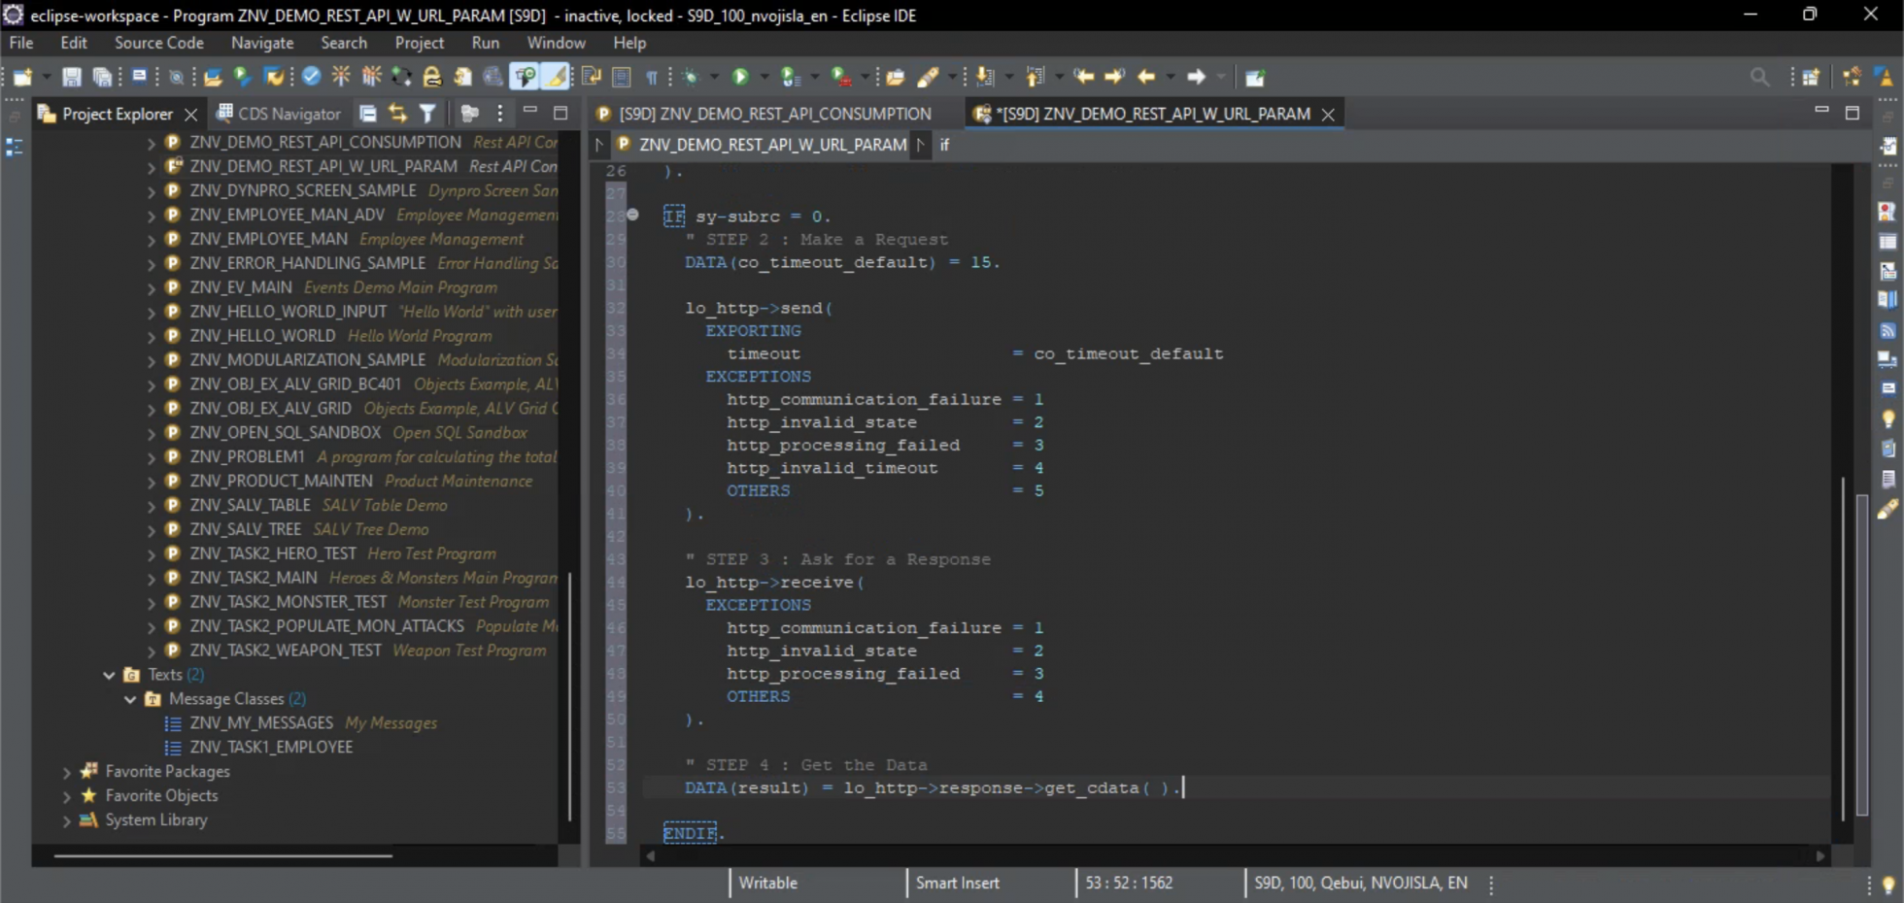Viewport: 1904px width, 903px height.
Task: Create a new ABAP object via the New icon
Action: 21,77
